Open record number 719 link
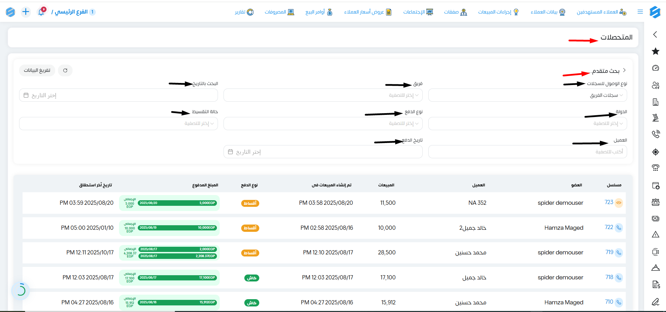666x312 pixels. point(609,252)
